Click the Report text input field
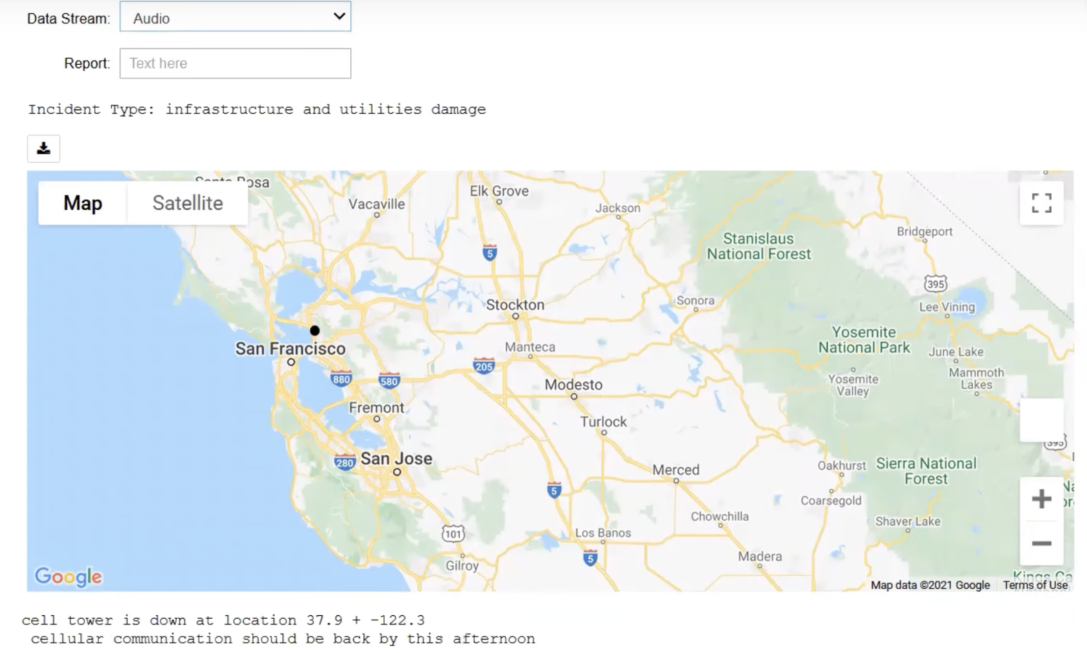Image resolution: width=1087 pixels, height=653 pixels. pyautogui.click(x=235, y=63)
